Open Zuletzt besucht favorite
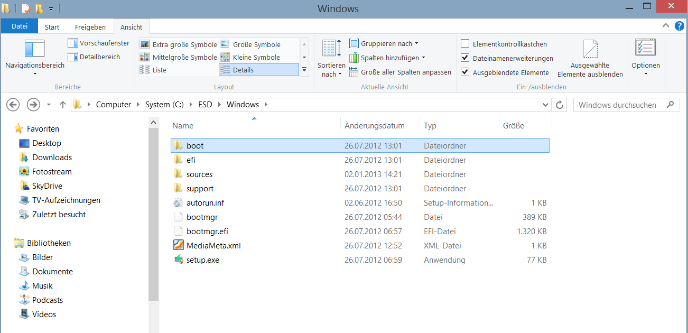Screen dimensions: 688x333 [52, 215]
